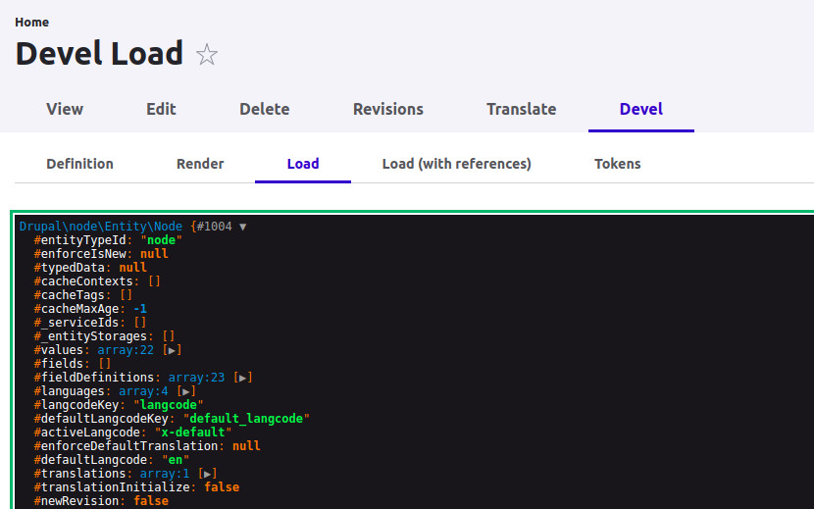
Task: Switch to the Render subtab
Action: pos(200,164)
